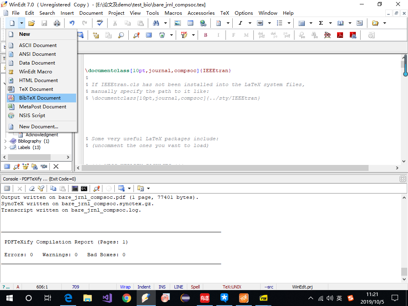Open the yellow folder icon at toolbar end

coord(375,23)
